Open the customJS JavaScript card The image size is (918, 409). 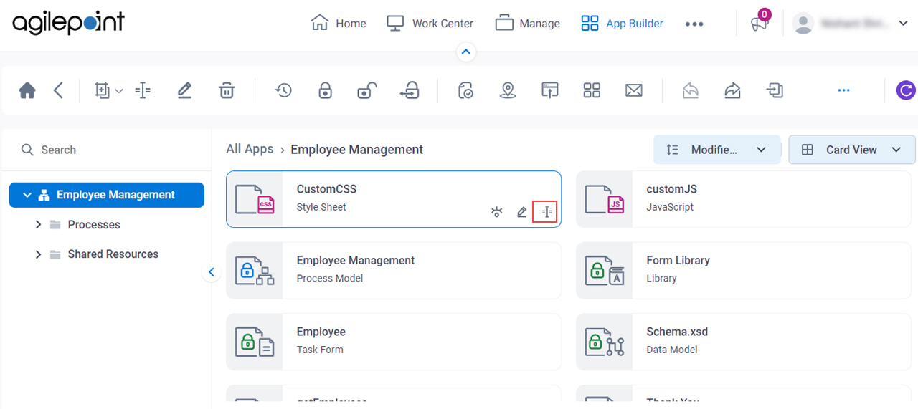click(744, 199)
